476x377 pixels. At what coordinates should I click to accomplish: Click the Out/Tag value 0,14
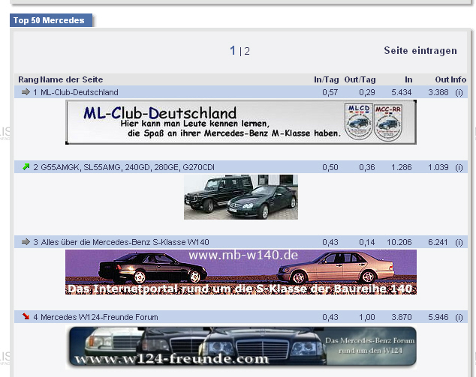point(367,242)
